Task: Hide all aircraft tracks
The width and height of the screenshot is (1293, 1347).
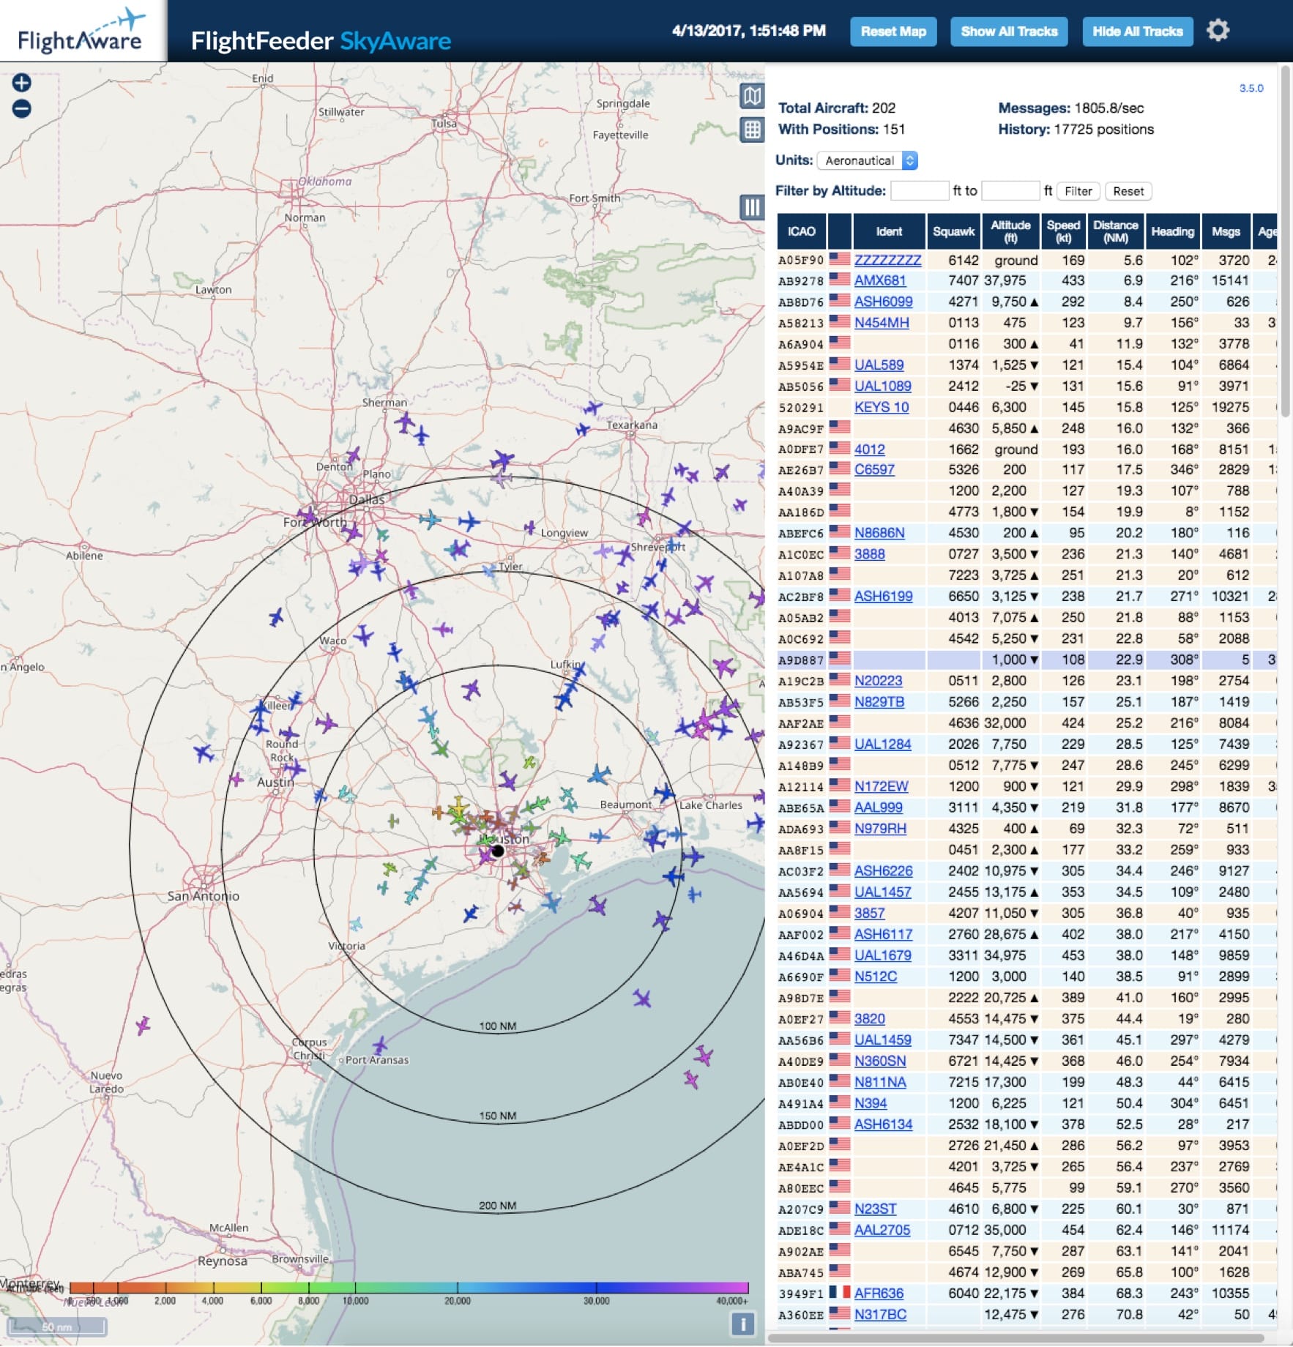Action: [1136, 31]
